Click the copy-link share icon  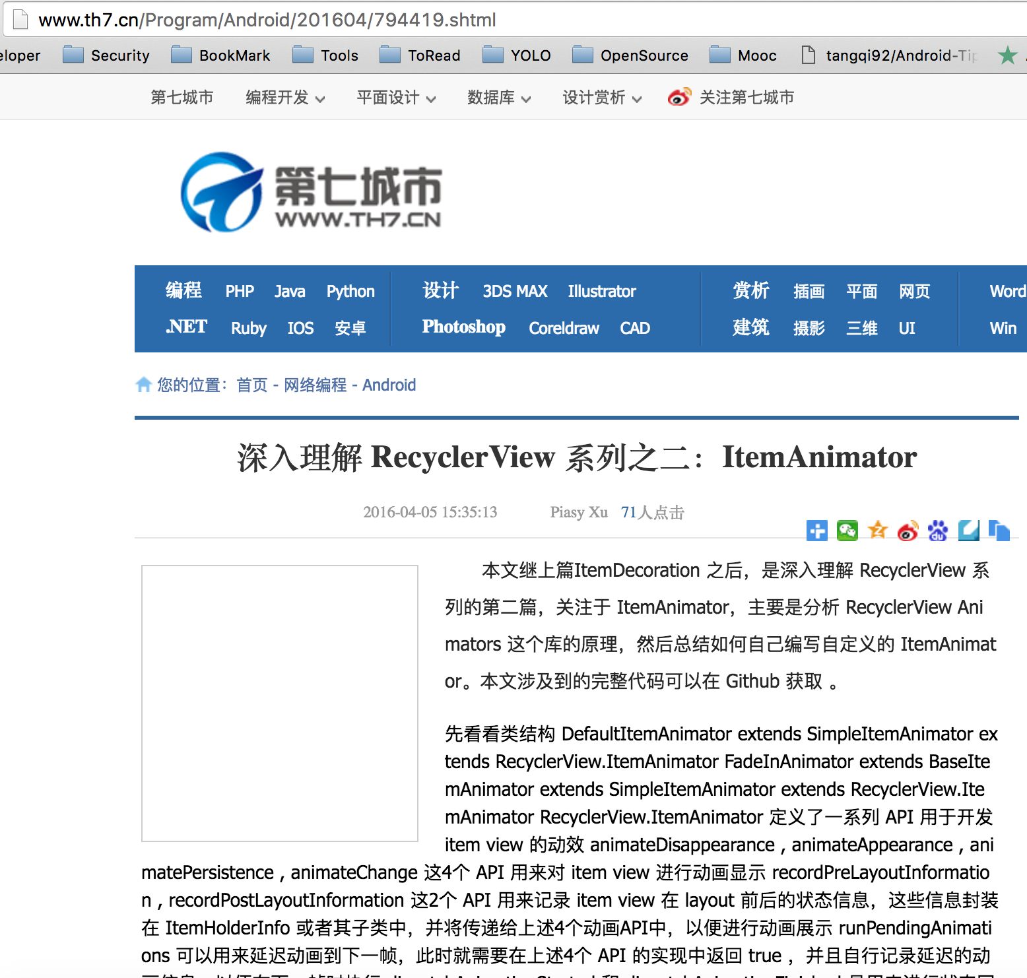coord(999,530)
